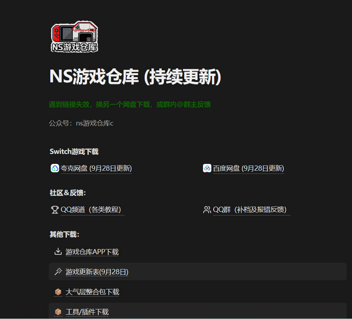Open 游戏仓库APP下载 link

pyautogui.click(x=92, y=252)
